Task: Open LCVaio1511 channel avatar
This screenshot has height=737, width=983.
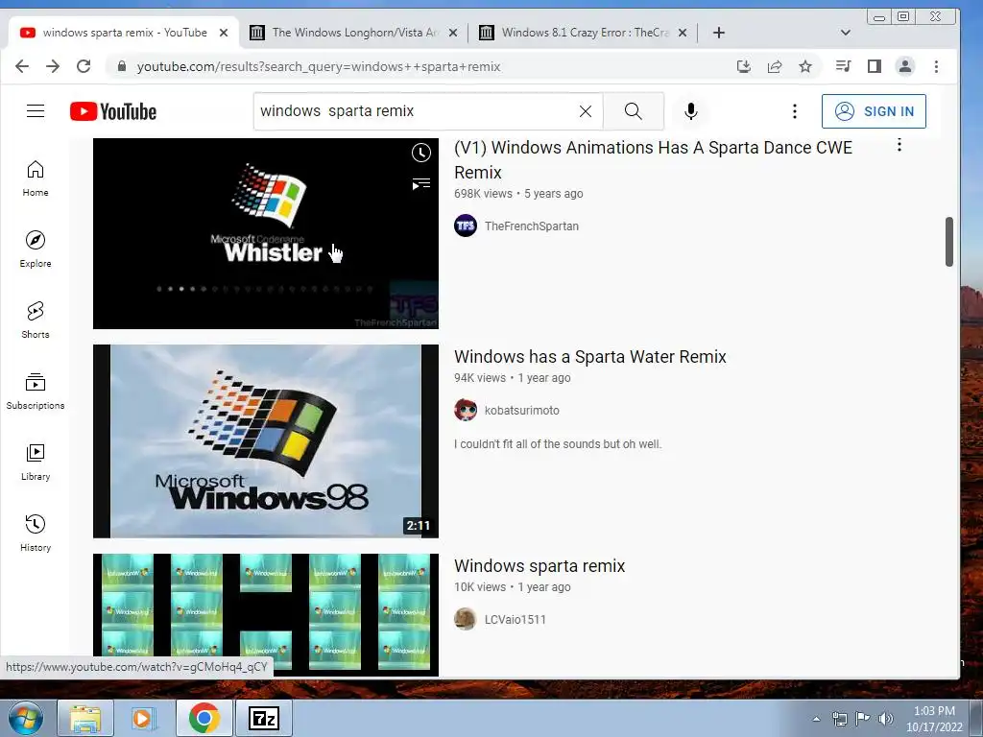Action: click(x=466, y=619)
